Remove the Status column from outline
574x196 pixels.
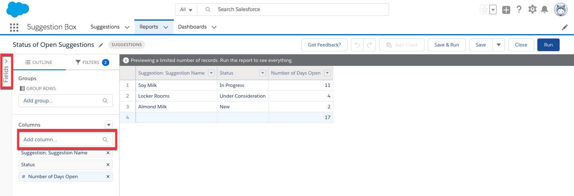coord(108,165)
